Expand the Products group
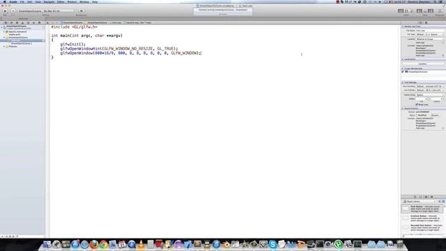The image size is (446, 251). [4, 47]
